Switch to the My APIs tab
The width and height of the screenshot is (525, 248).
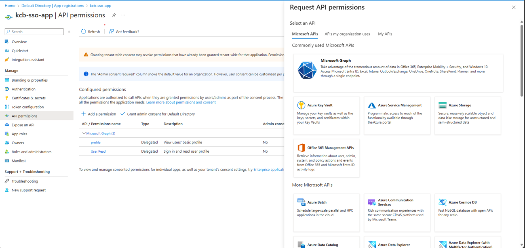(385, 34)
